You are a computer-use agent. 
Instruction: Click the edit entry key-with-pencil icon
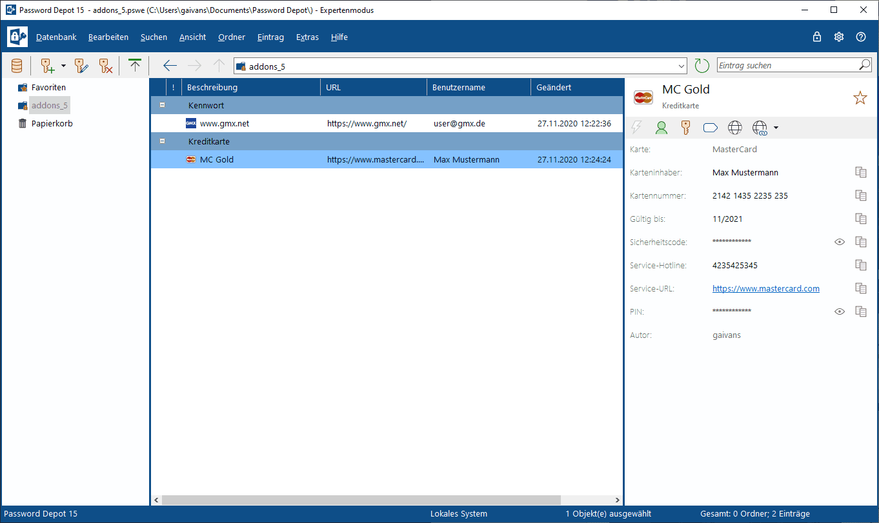tap(82, 65)
